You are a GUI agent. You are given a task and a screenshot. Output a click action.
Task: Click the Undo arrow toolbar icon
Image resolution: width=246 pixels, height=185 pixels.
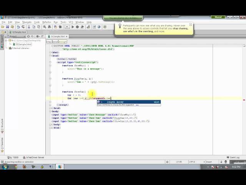18,27
